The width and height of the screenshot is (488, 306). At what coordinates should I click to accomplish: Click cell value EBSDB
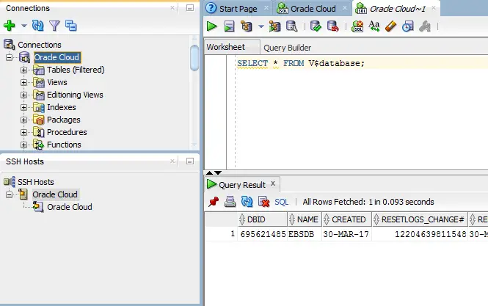click(301, 234)
